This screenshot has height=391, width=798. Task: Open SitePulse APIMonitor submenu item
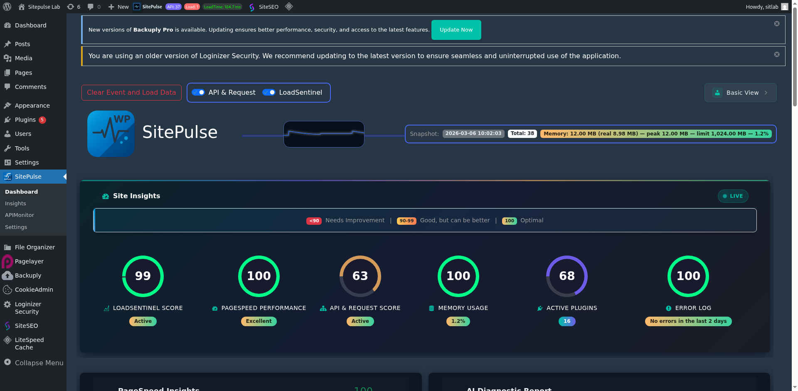[x=20, y=215]
